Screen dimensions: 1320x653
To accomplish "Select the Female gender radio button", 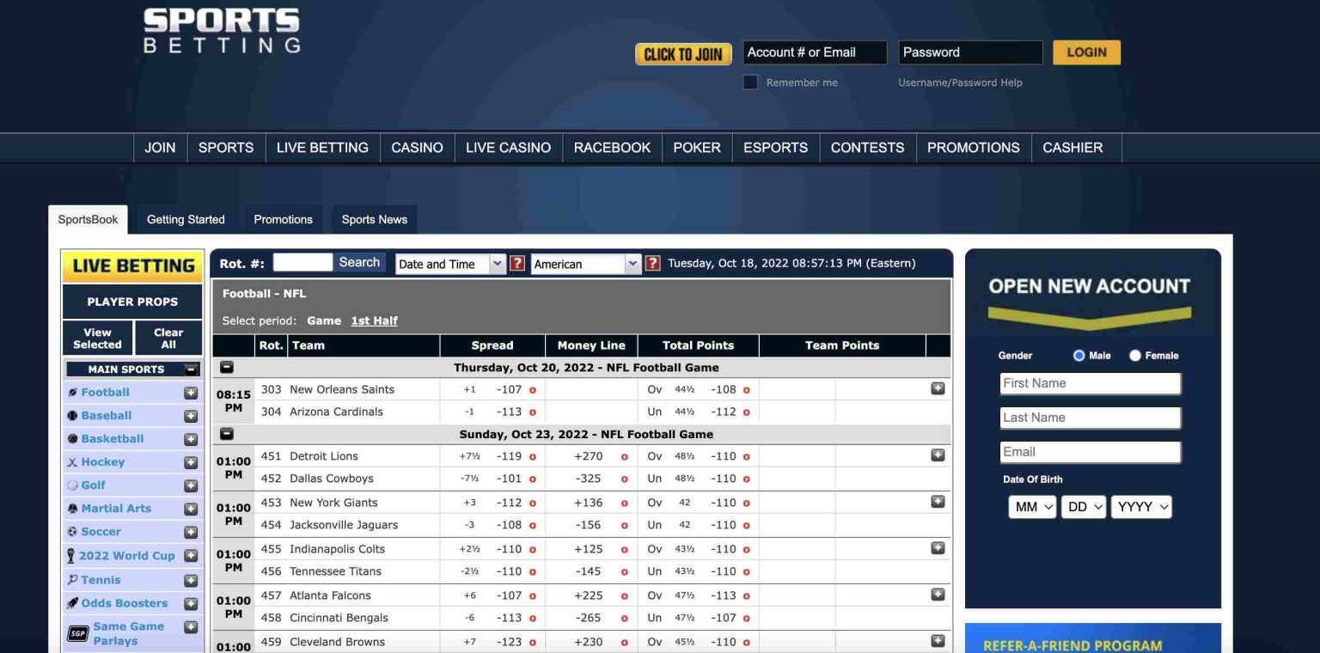I will (1135, 355).
